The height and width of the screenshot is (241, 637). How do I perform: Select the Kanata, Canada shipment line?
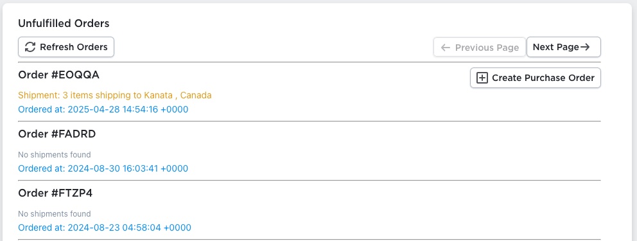pyautogui.click(x=115, y=95)
